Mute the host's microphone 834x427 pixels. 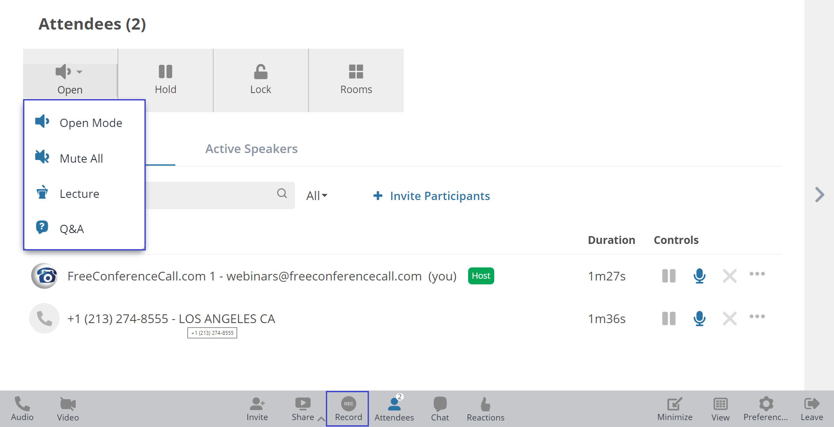coord(699,276)
